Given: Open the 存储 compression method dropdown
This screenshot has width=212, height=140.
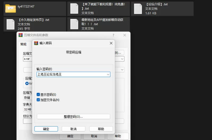Looking at the screenshot, I should tap(28, 98).
